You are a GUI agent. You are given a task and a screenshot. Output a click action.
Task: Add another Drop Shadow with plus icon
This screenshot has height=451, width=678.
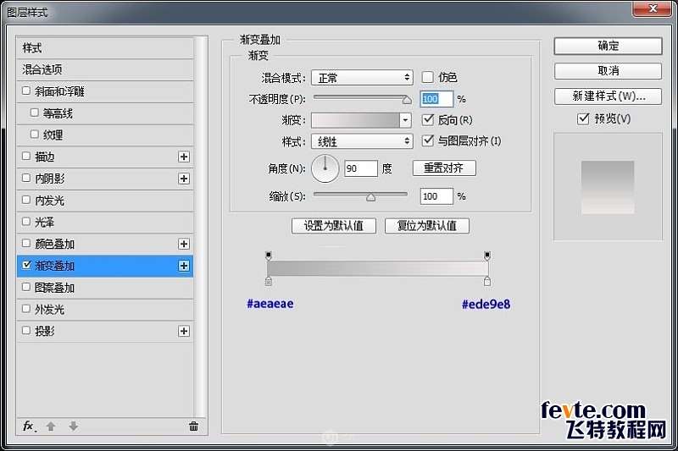pyautogui.click(x=183, y=332)
